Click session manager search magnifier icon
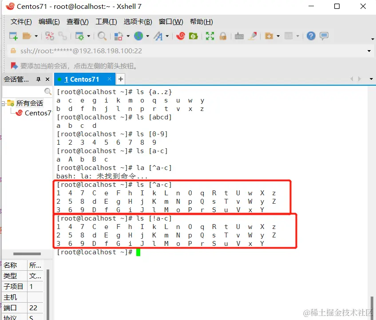The image size is (376, 320). tap(48, 91)
